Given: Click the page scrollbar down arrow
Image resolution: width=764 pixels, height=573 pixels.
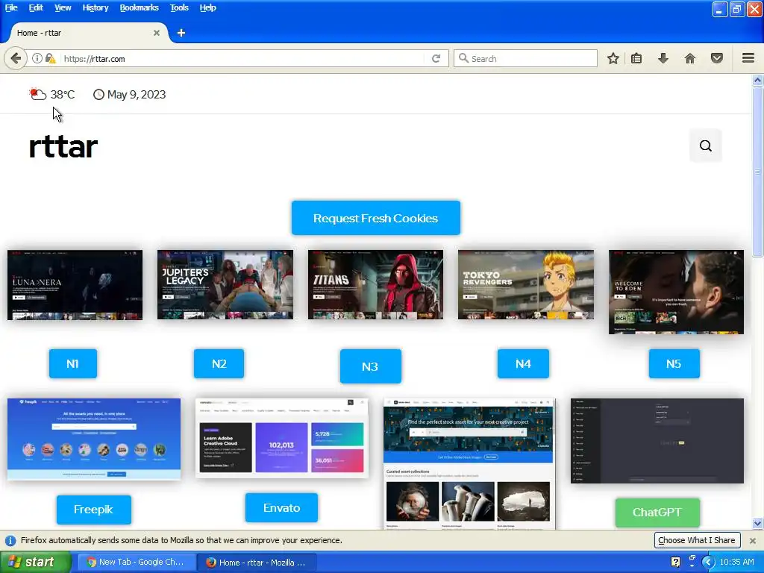Looking at the screenshot, I should coord(757,524).
